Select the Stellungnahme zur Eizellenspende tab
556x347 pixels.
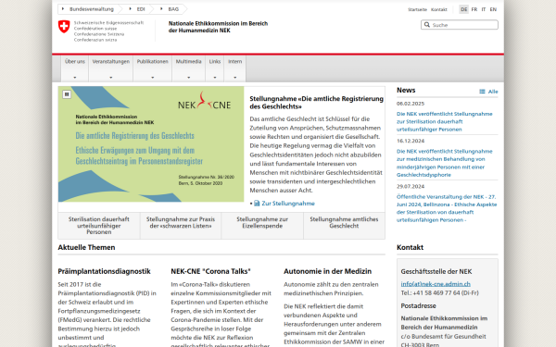tap(262, 226)
